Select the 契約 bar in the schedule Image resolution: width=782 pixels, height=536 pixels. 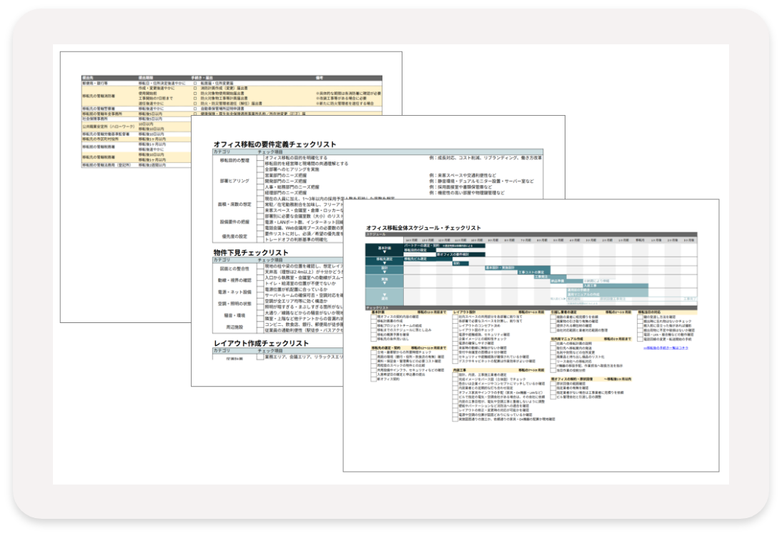point(456,263)
